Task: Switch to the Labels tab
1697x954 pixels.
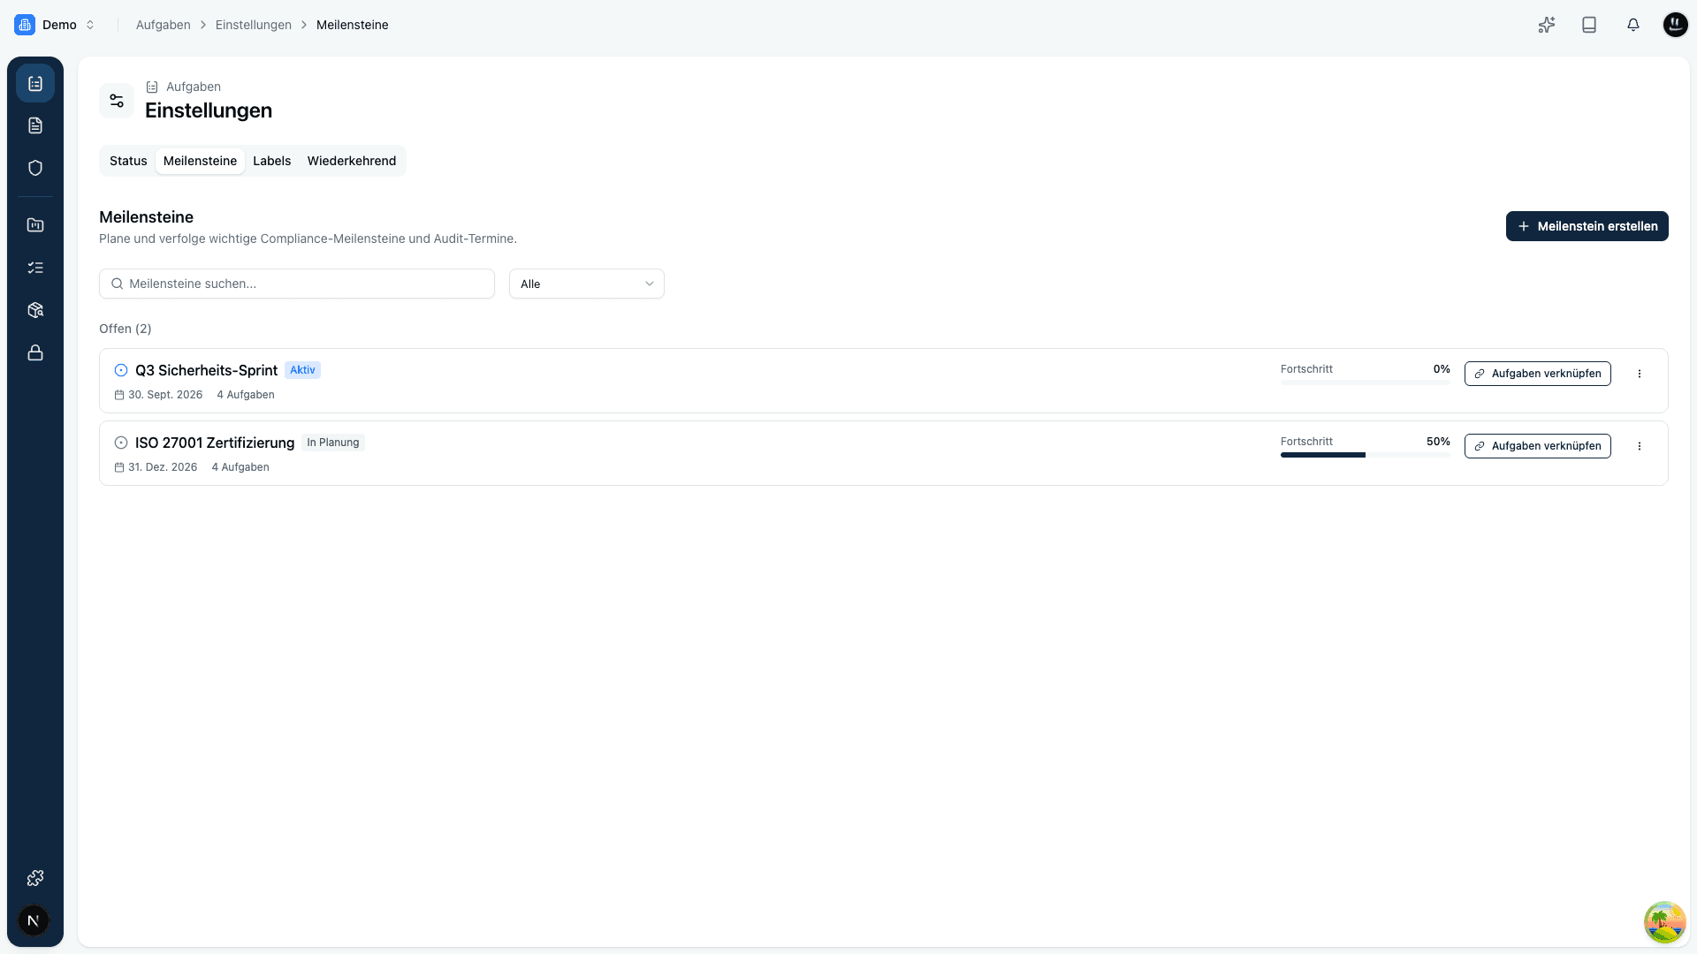Action: pyautogui.click(x=271, y=161)
